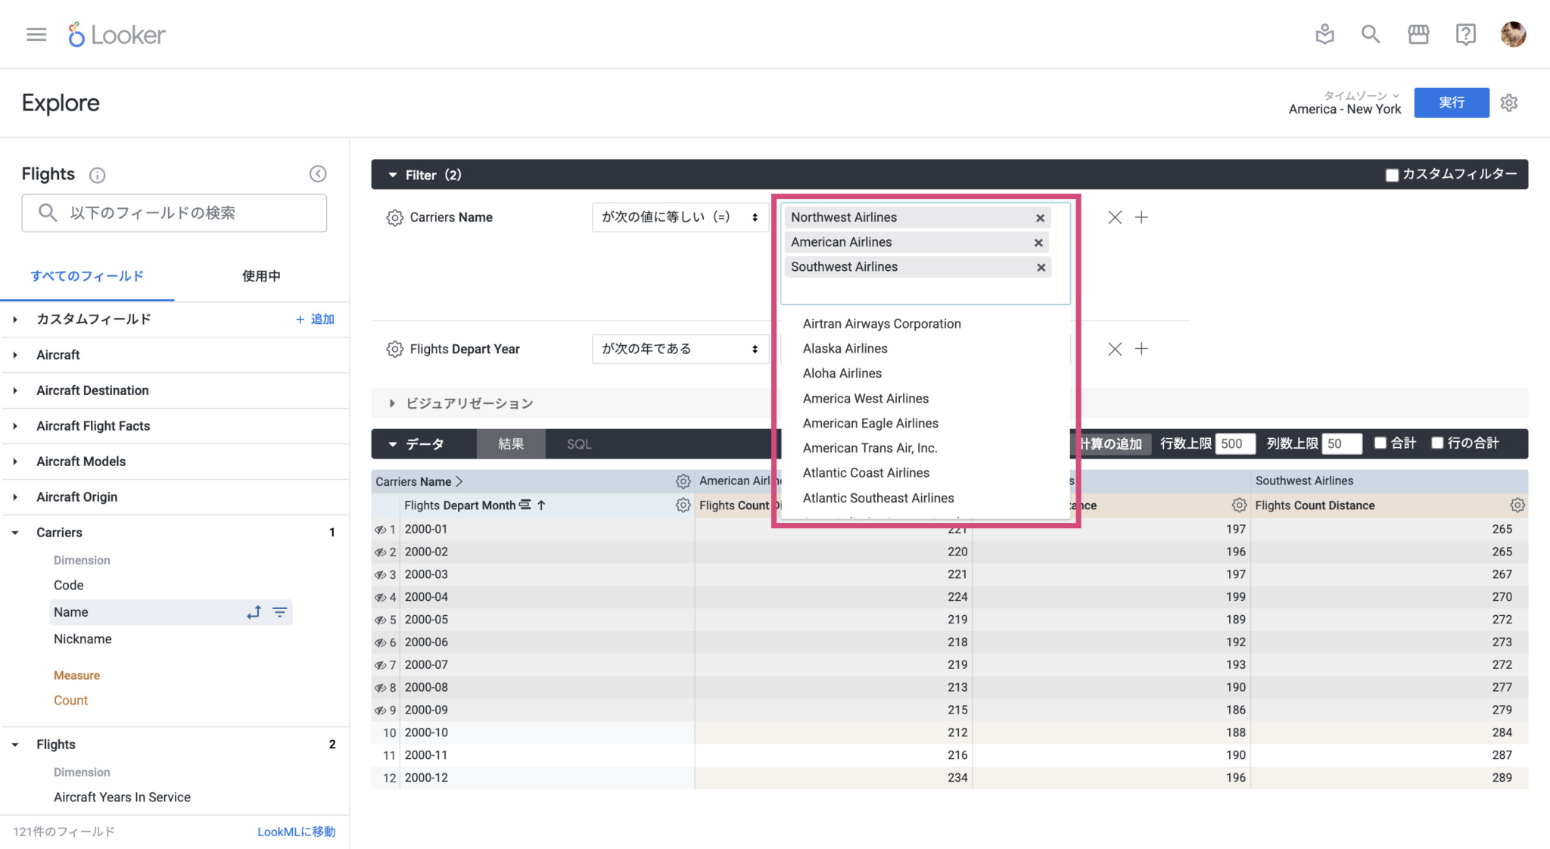This screenshot has width=1550, height=849.
Task: Switch to the 使用中 tab
Action: 260,275
